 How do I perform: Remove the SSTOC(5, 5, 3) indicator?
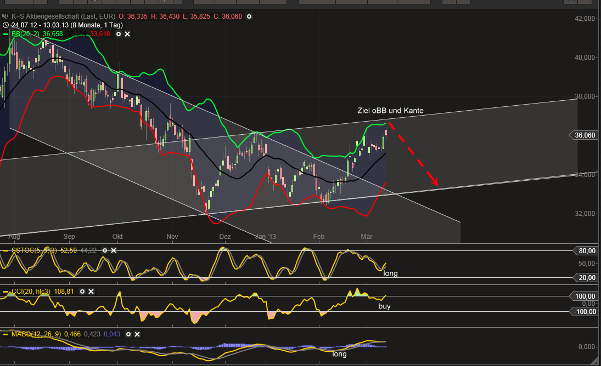[114, 250]
